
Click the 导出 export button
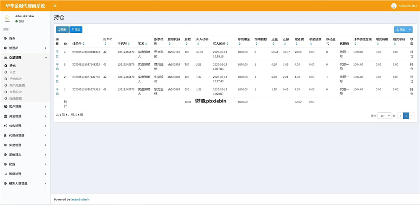click(400, 30)
